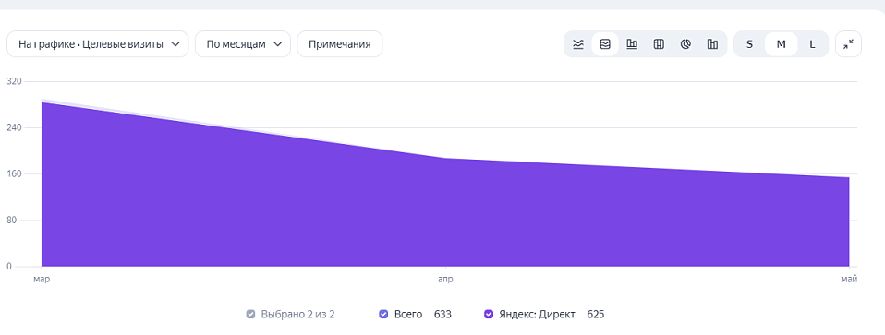
Task: Click the purple Яндекс: Директ area
Action: tap(445, 214)
